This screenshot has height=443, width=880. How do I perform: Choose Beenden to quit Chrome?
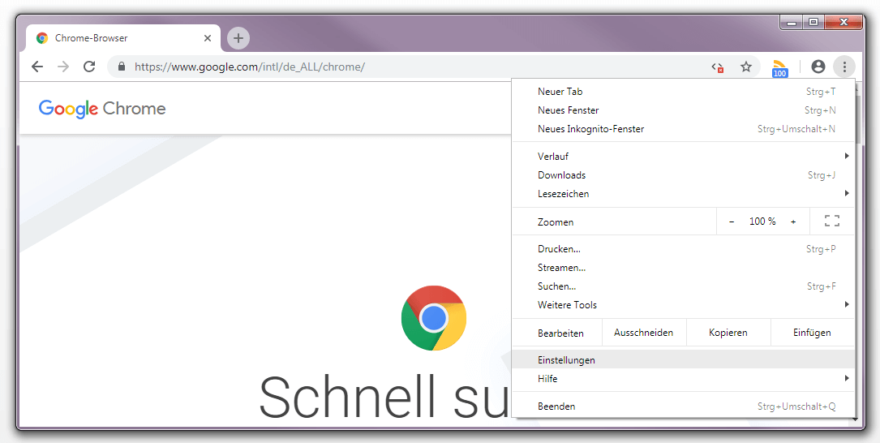click(684, 406)
